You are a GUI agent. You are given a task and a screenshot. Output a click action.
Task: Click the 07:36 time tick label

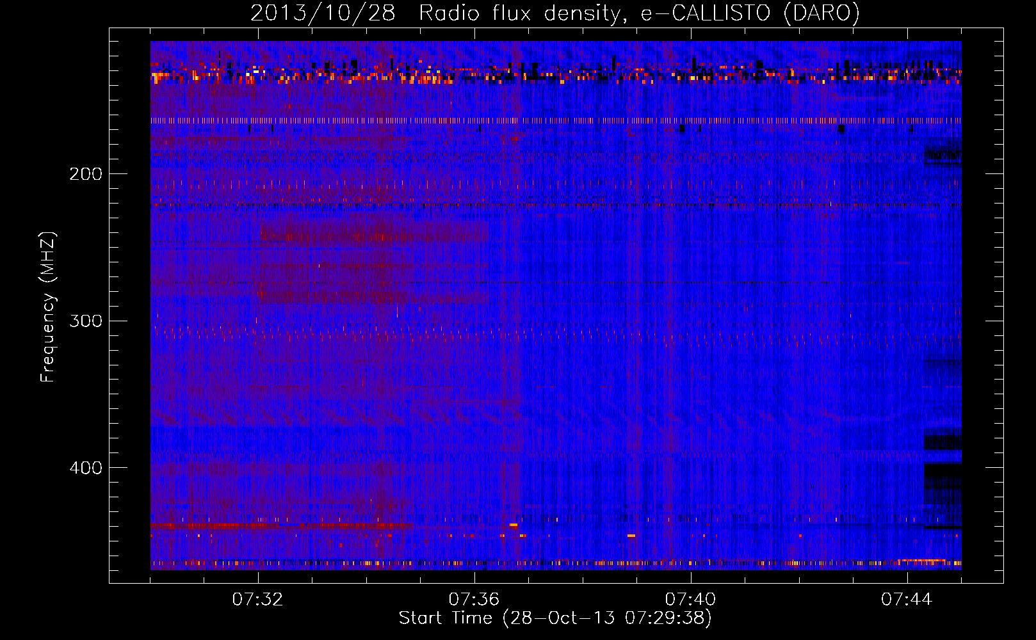pyautogui.click(x=474, y=600)
